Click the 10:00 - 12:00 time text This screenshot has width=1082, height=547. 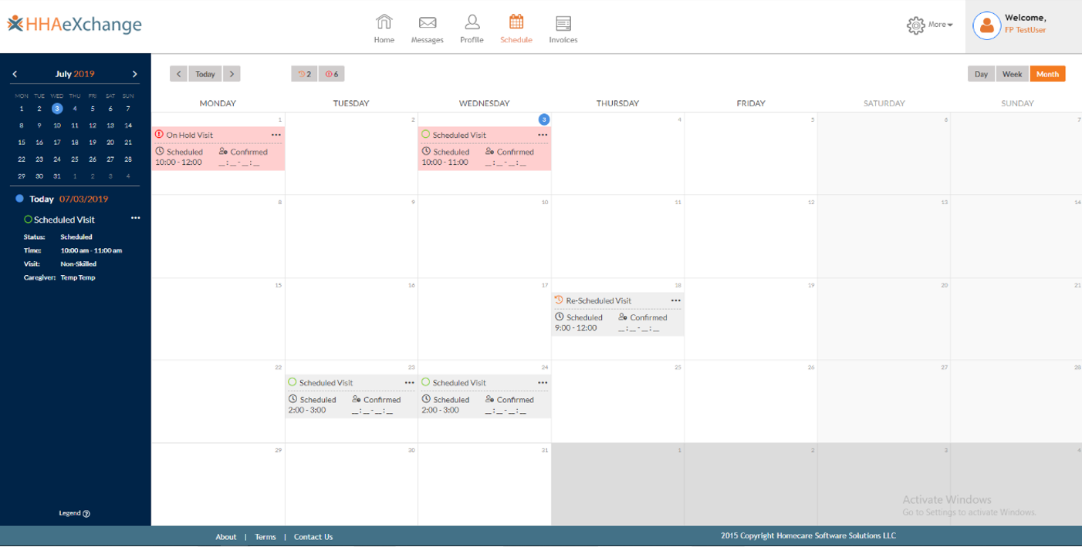click(x=179, y=163)
